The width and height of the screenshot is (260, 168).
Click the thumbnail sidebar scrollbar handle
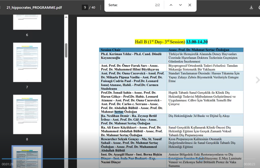pyautogui.click(x=66, y=51)
